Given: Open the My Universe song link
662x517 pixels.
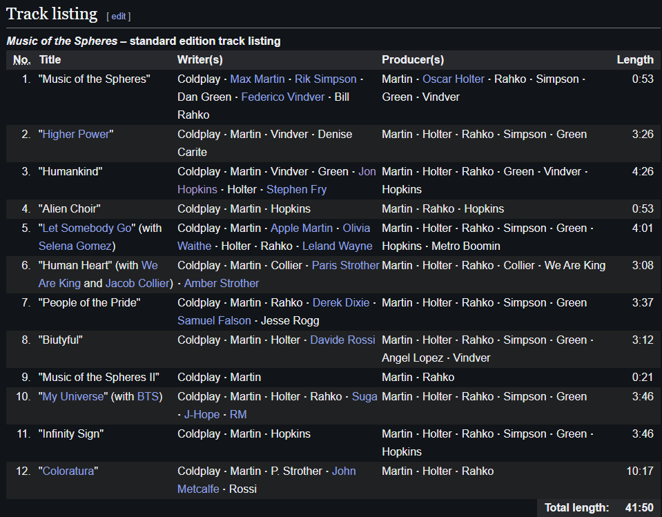Looking at the screenshot, I should pyautogui.click(x=73, y=397).
